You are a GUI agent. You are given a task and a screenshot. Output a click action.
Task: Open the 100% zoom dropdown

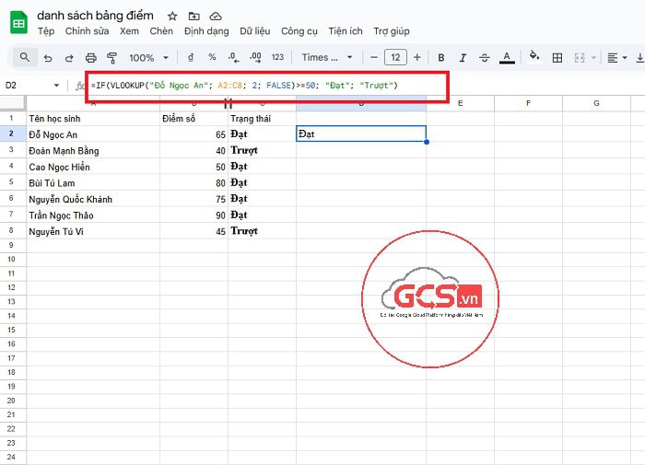click(x=147, y=57)
